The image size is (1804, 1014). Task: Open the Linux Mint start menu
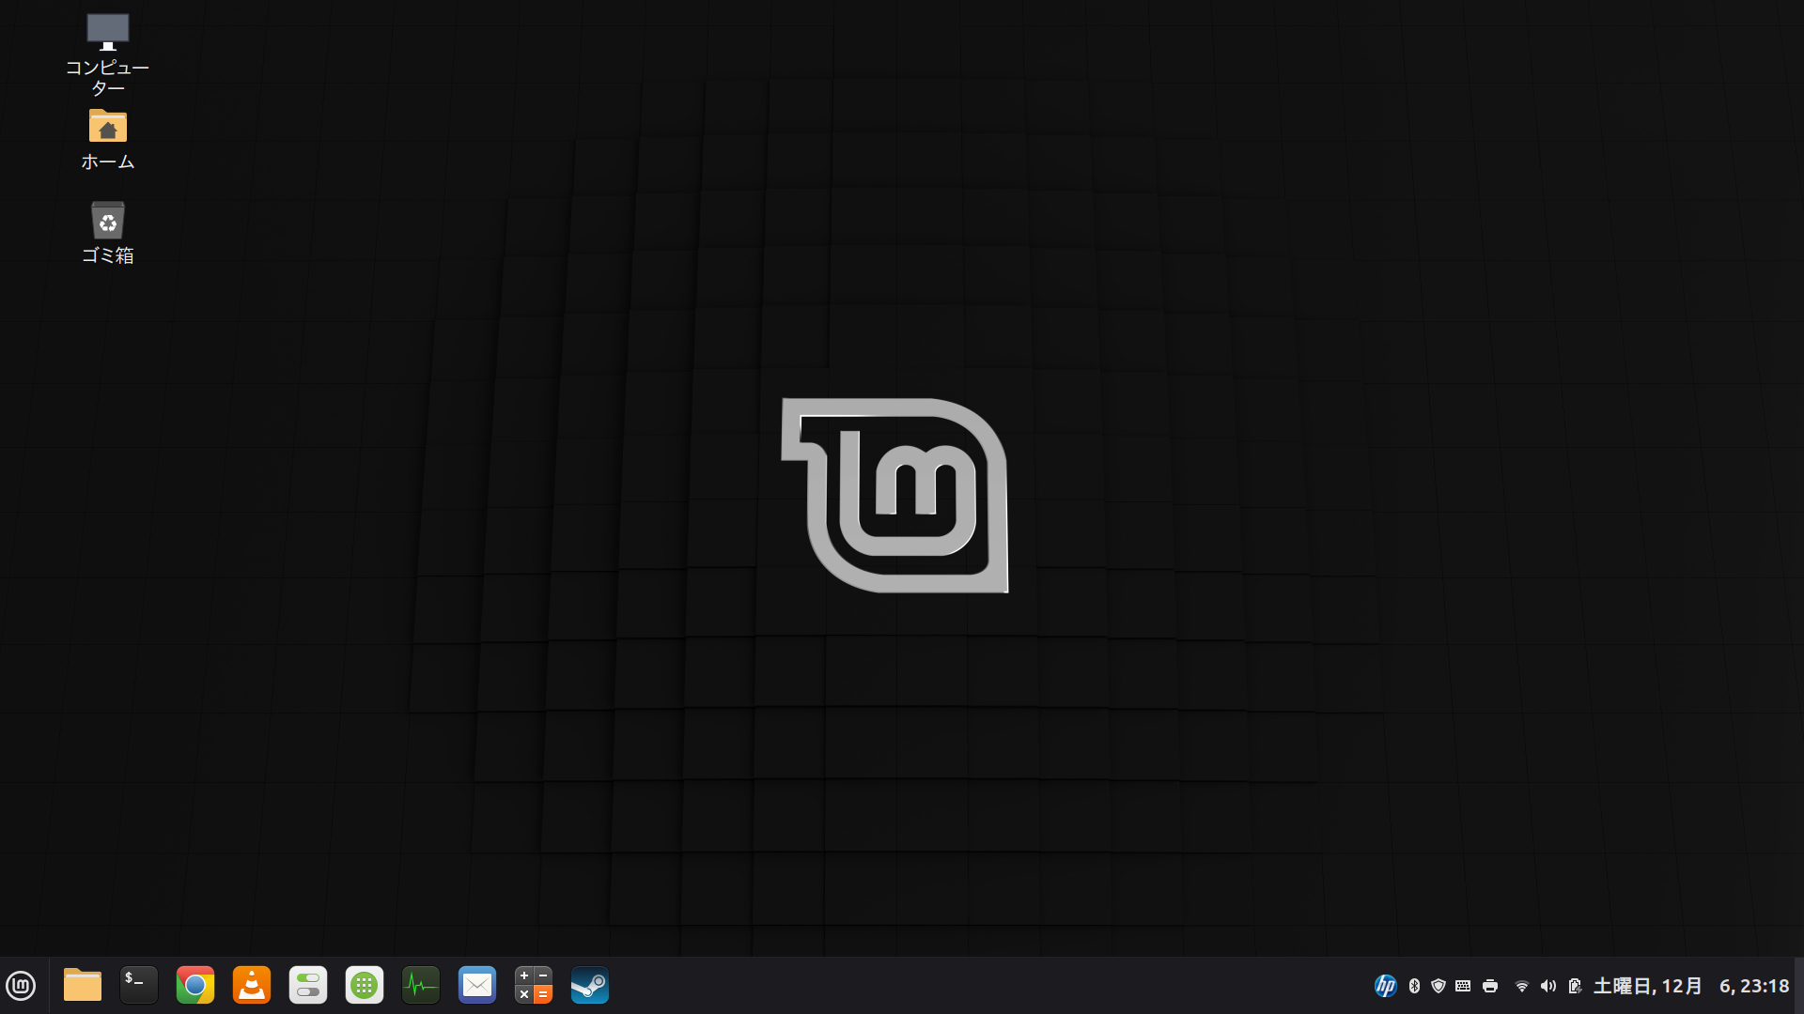[21, 986]
